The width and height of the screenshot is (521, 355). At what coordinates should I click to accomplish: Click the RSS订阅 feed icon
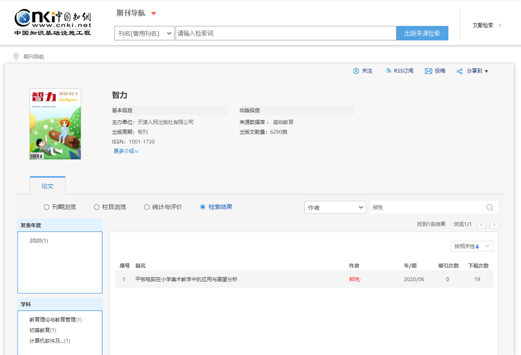(x=389, y=71)
